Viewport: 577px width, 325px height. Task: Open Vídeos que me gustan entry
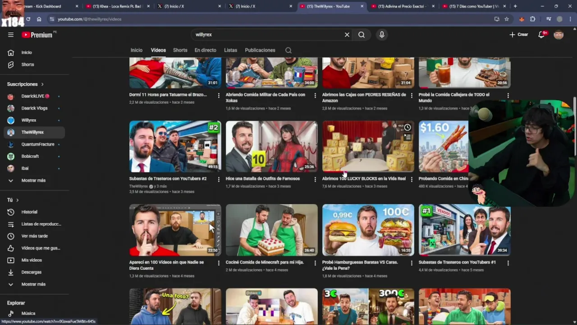point(34,248)
